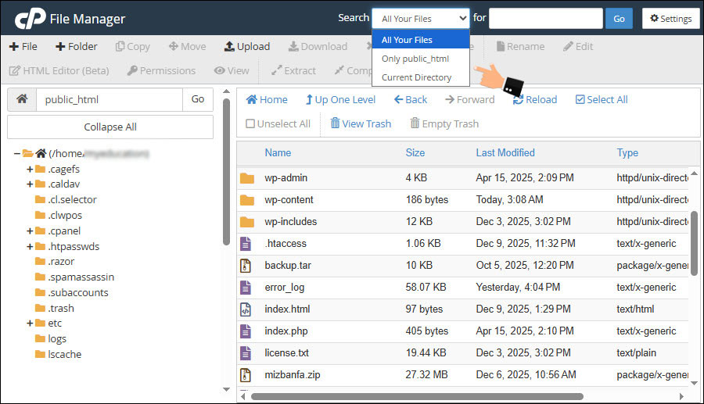Click the Upload toolbar icon
704x404 pixels.
(x=229, y=46)
